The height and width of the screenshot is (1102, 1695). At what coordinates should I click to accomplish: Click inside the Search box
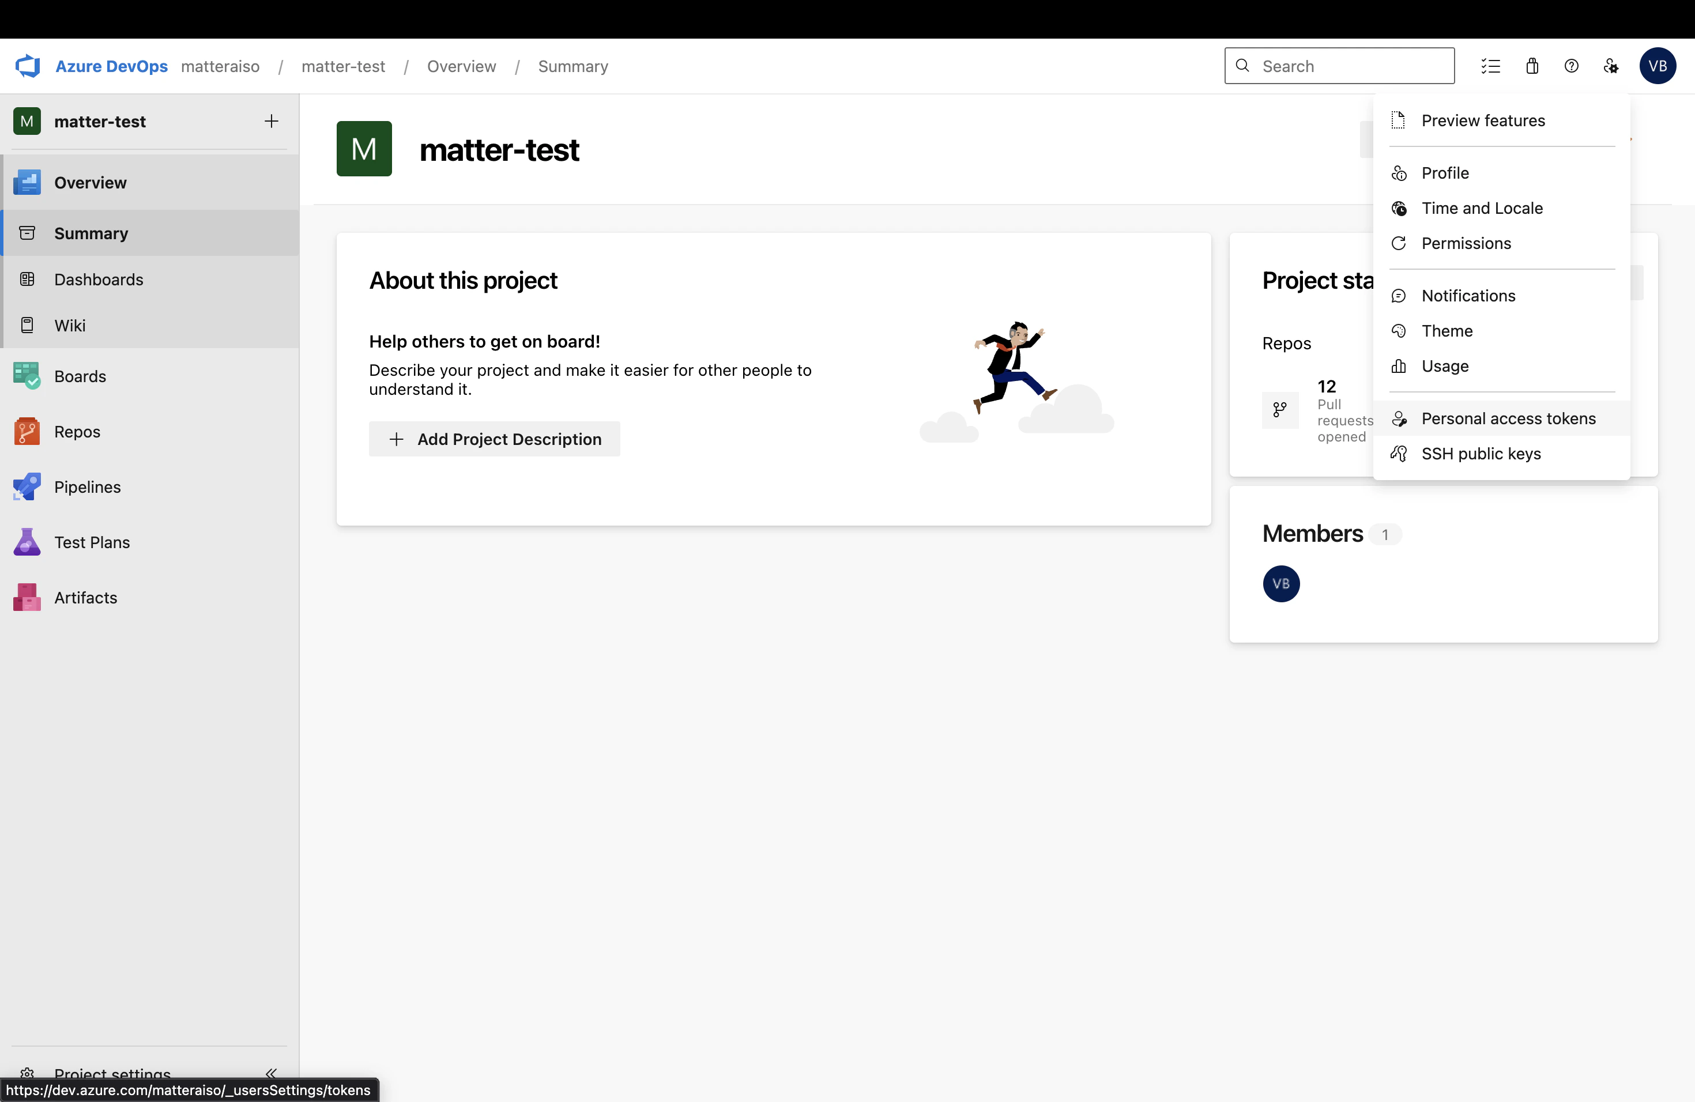click(1339, 66)
